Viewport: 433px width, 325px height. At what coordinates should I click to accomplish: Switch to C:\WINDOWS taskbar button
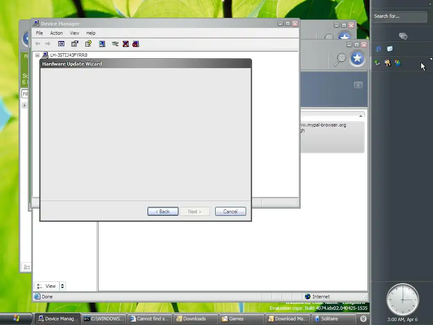(x=104, y=319)
